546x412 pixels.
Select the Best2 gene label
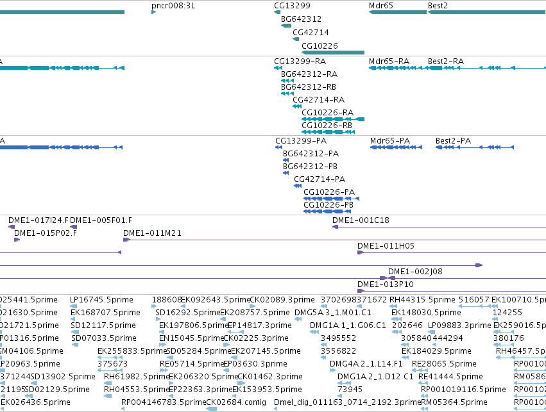[438, 6]
